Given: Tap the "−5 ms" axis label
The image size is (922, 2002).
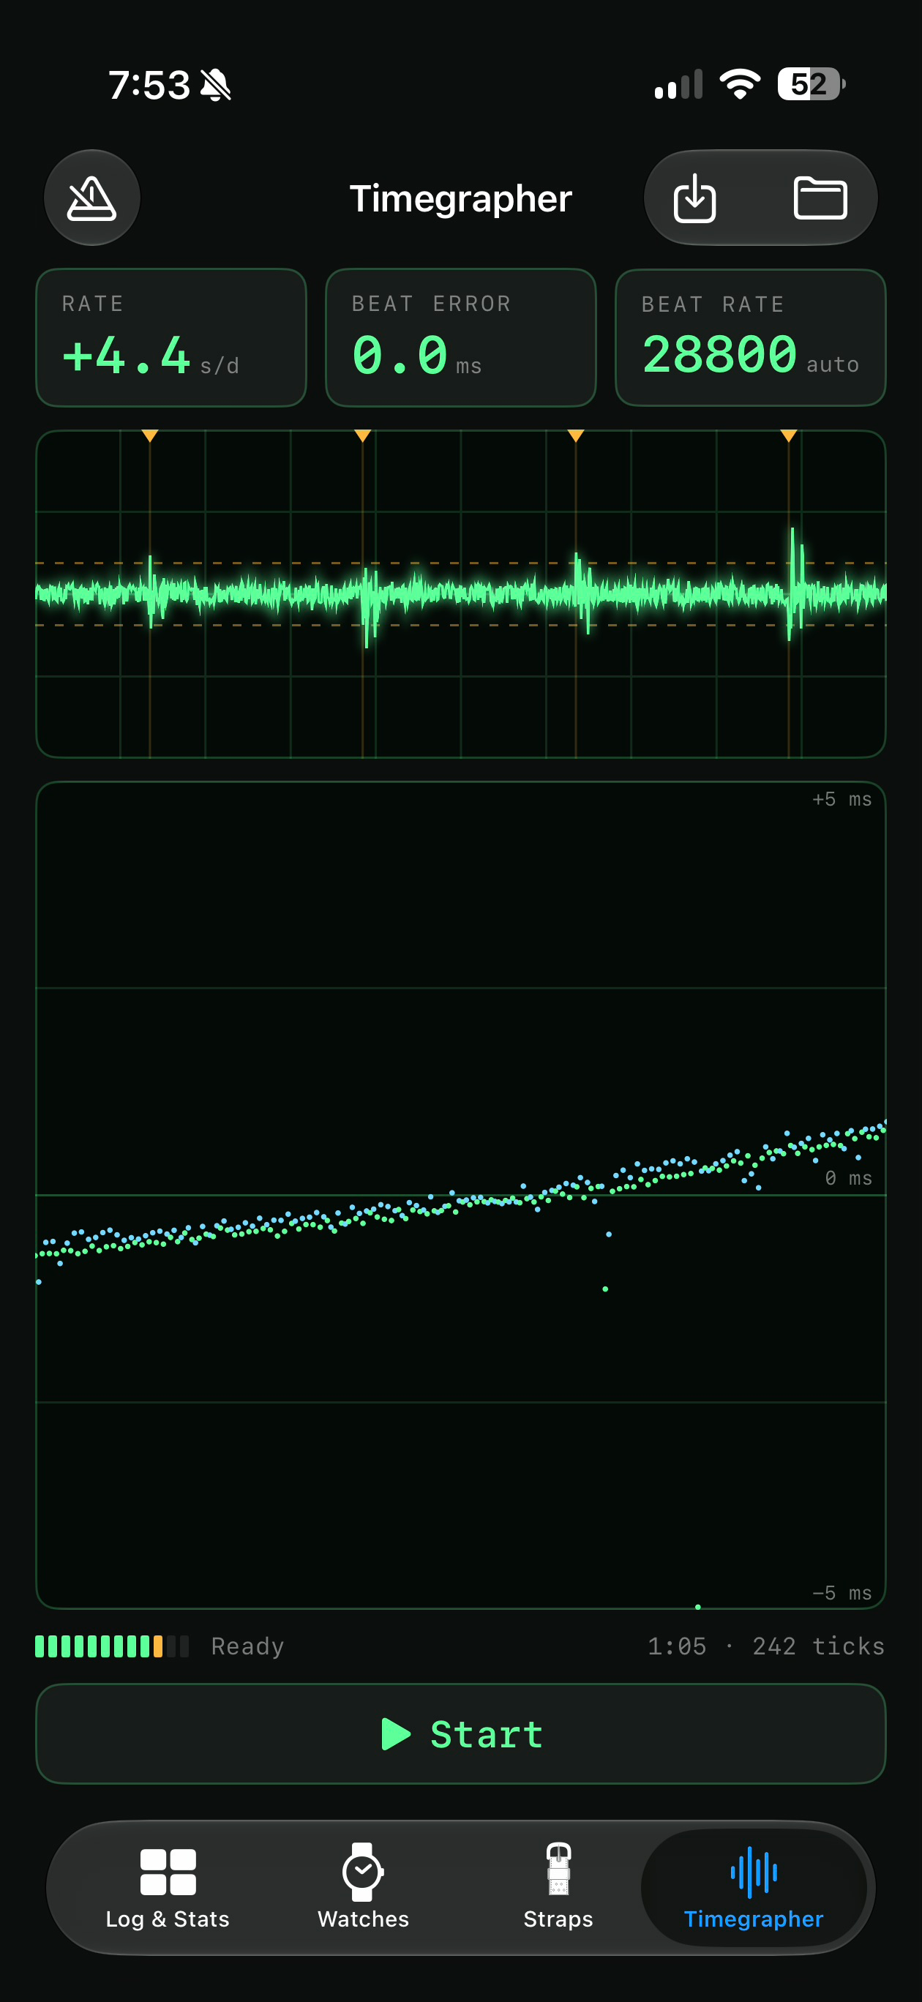Looking at the screenshot, I should coord(842,1593).
